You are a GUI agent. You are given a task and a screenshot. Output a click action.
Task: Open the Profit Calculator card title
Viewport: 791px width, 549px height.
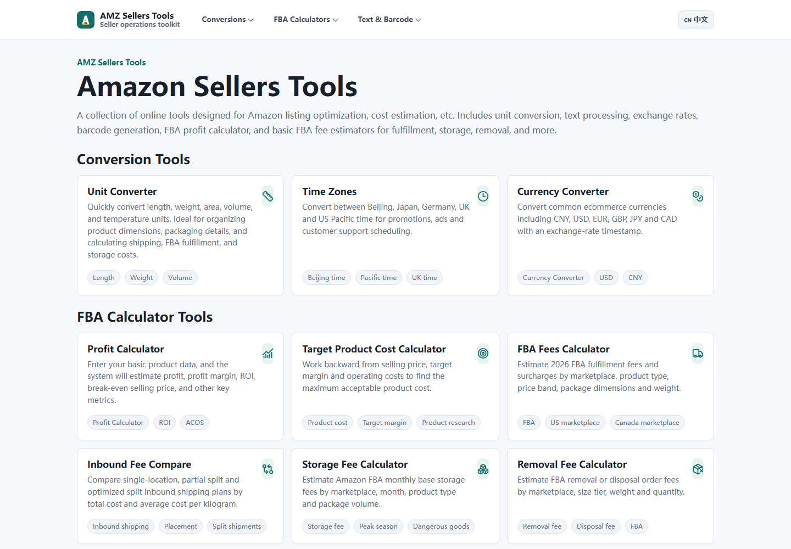coord(126,349)
